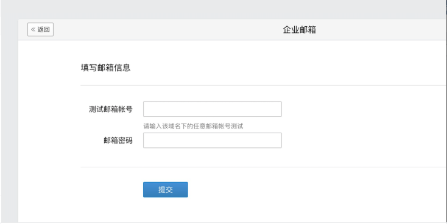
Task: Click the divider line above 提交 button
Action: 263,167
